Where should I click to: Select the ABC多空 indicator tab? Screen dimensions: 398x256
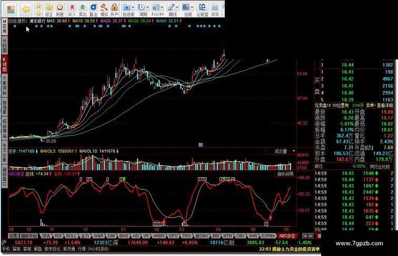pyautogui.click(x=287, y=235)
